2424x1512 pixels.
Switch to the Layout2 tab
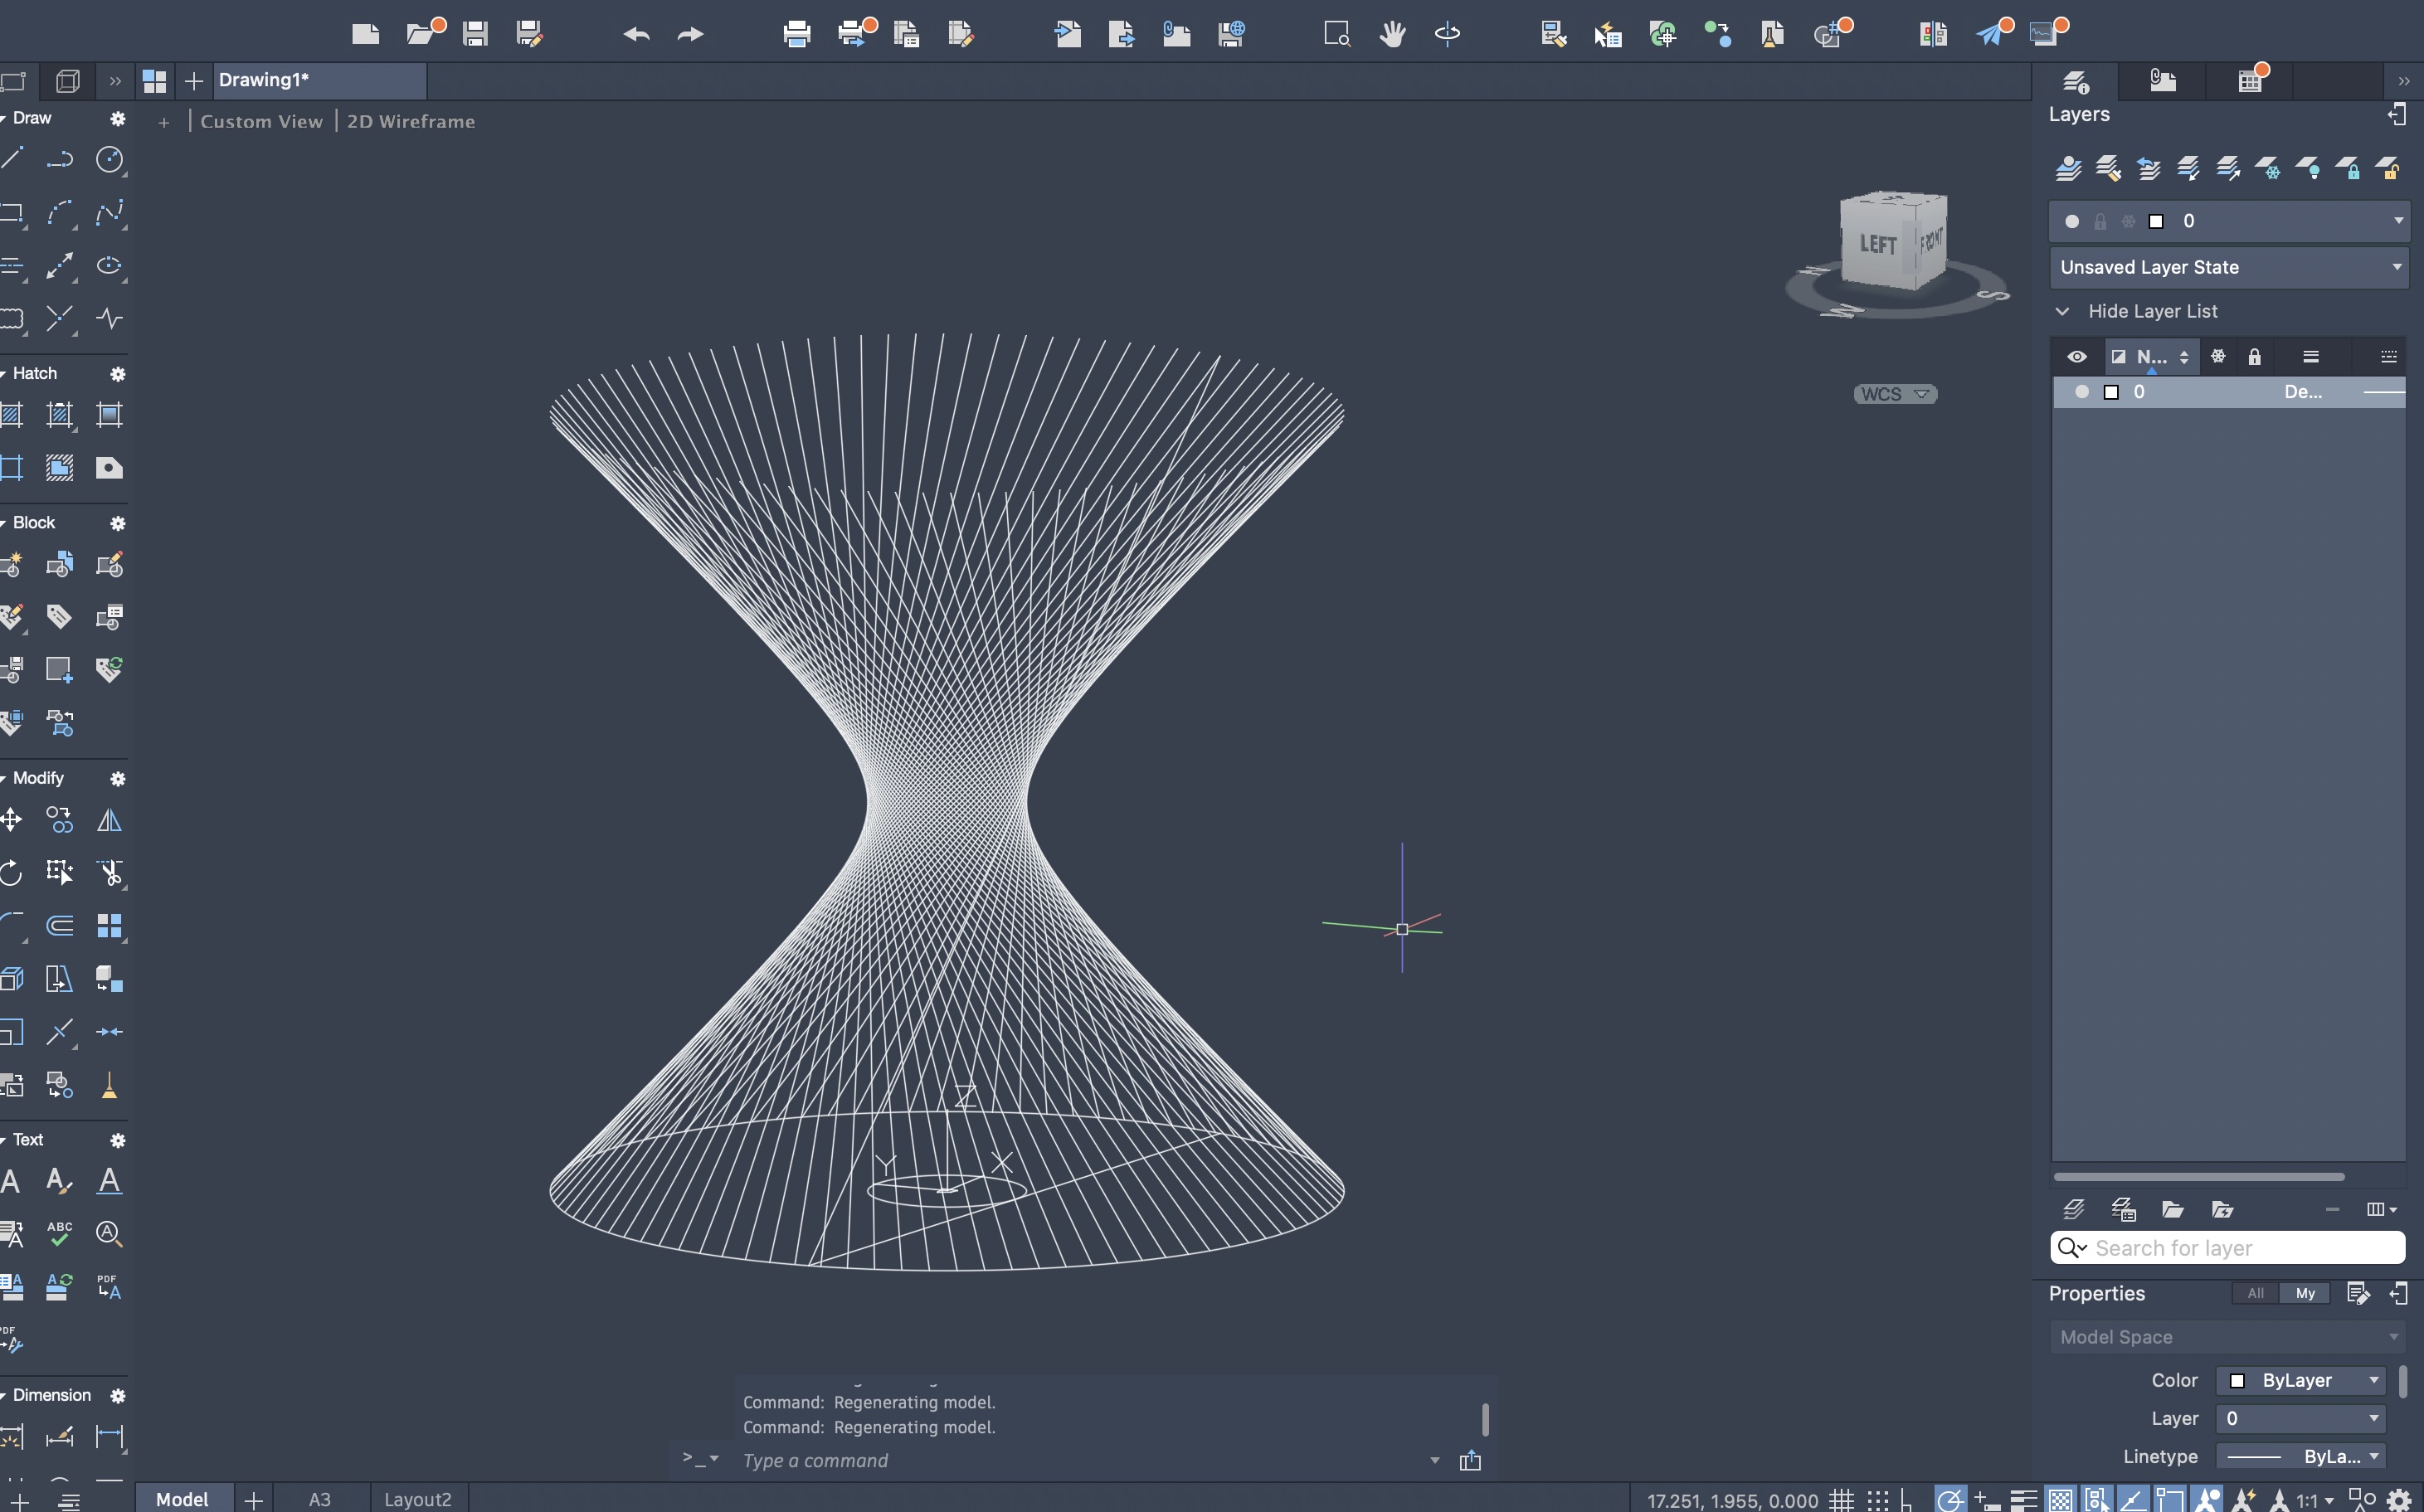pos(417,1499)
